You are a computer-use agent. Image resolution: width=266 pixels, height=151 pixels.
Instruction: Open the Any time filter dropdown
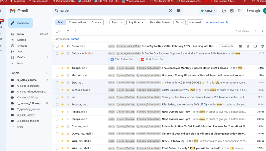(136, 22)
